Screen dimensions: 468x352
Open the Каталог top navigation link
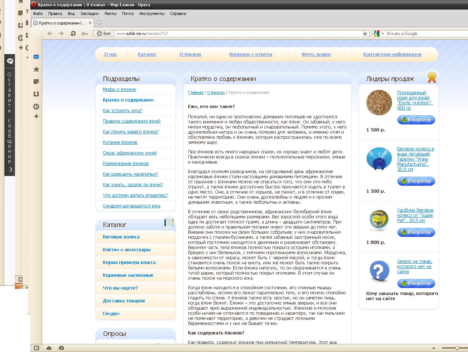147,54
